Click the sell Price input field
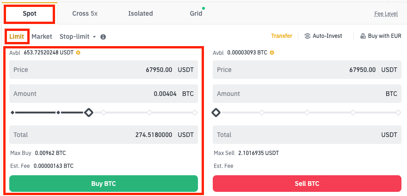Viewport: 407px width, 196px height. tap(307, 70)
